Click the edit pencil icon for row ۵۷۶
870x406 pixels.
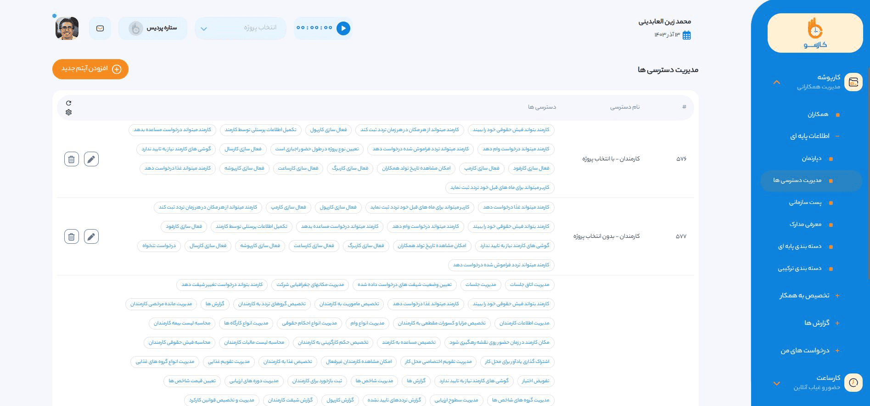click(91, 159)
